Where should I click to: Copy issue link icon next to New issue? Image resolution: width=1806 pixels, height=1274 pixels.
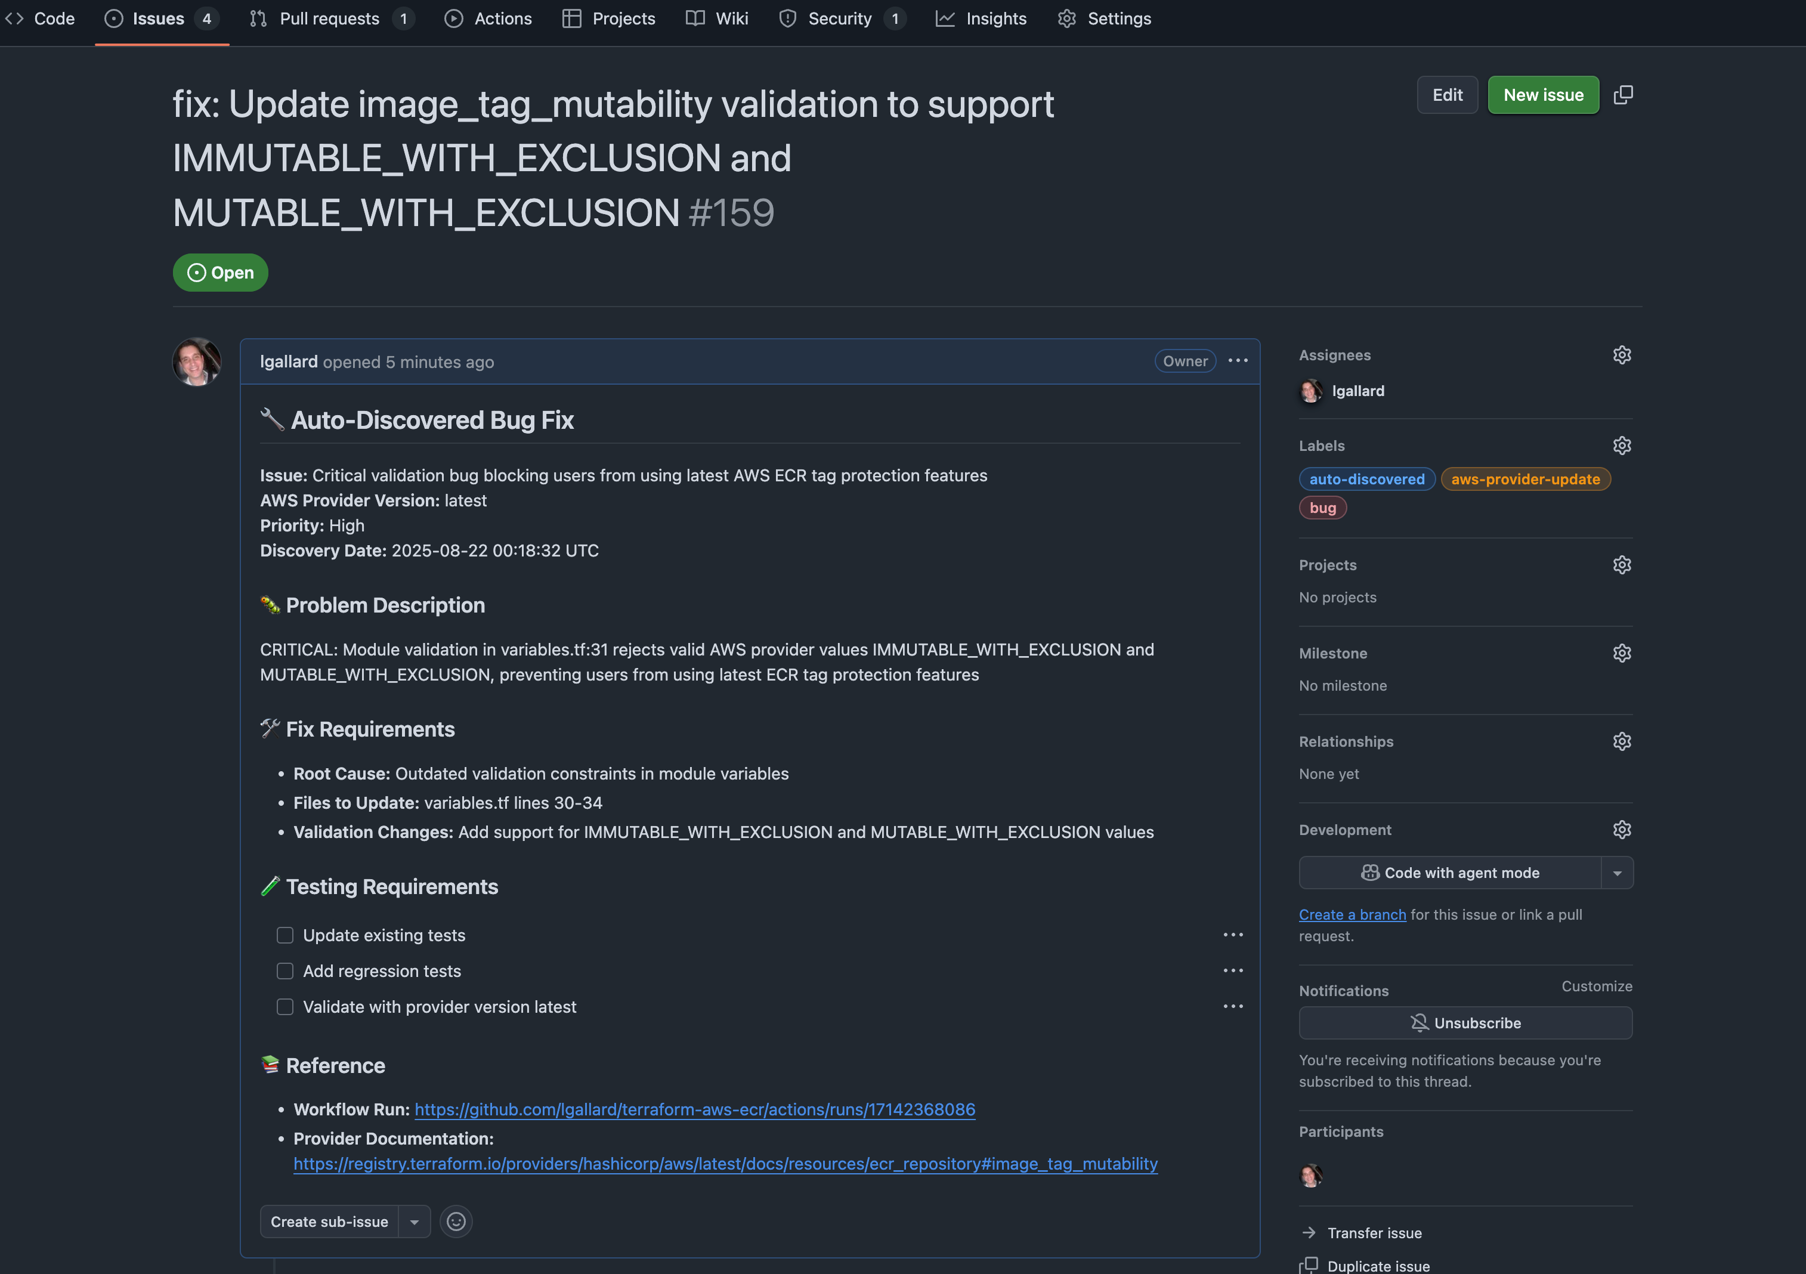coord(1623,95)
